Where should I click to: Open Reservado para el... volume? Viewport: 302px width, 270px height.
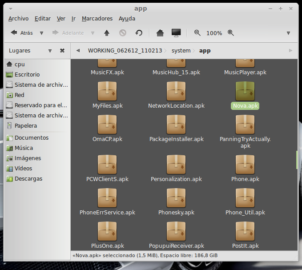[37, 105]
